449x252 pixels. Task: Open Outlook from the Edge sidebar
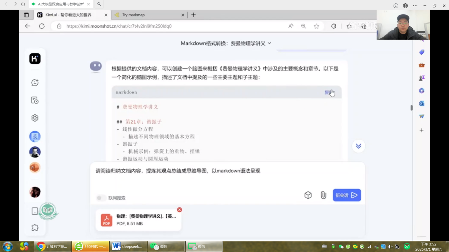[x=421, y=104]
